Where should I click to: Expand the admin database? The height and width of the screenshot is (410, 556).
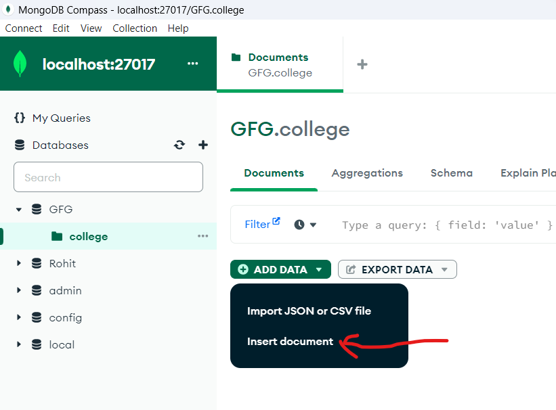coord(19,290)
